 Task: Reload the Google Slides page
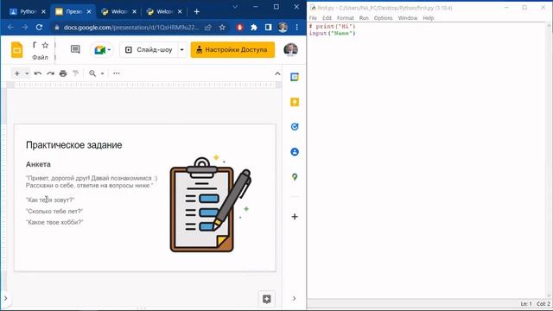point(39,27)
